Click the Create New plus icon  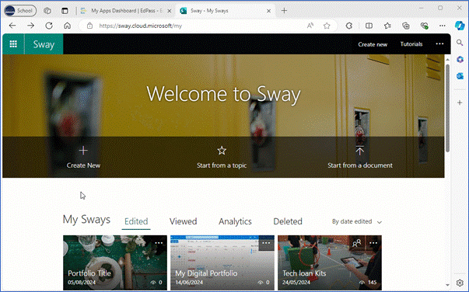(x=83, y=150)
